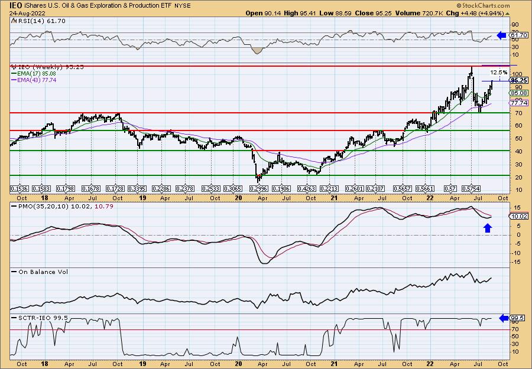Click the 0.4263 value box
Image resolution: width=532 pixels, height=369 pixels.
coord(306,188)
